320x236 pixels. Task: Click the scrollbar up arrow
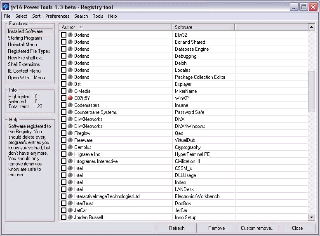[311, 27]
